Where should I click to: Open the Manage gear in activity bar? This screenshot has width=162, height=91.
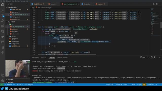tap(3, 81)
